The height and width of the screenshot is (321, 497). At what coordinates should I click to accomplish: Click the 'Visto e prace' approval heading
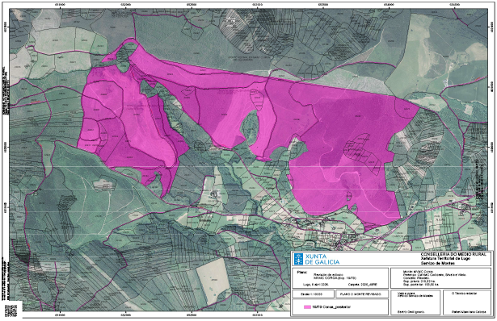pos(406,293)
